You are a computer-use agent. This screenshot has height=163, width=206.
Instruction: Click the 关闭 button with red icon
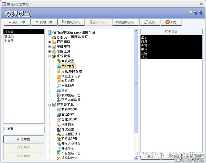(171, 22)
